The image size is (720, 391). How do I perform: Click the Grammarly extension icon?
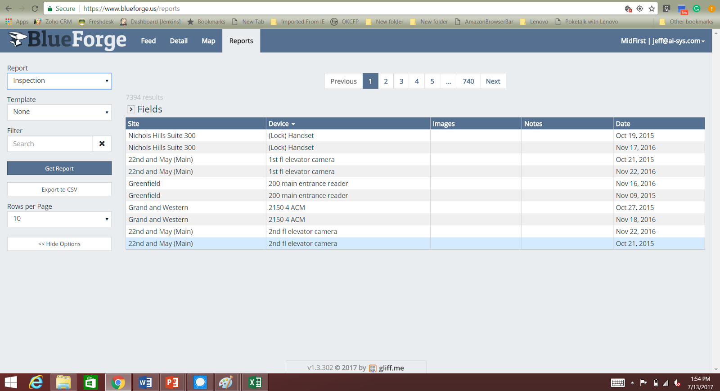pyautogui.click(x=697, y=9)
